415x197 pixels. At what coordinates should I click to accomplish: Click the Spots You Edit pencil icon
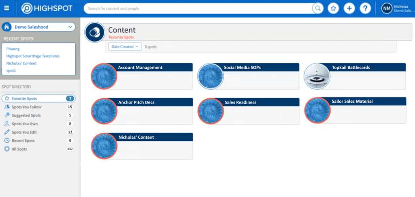point(7,132)
